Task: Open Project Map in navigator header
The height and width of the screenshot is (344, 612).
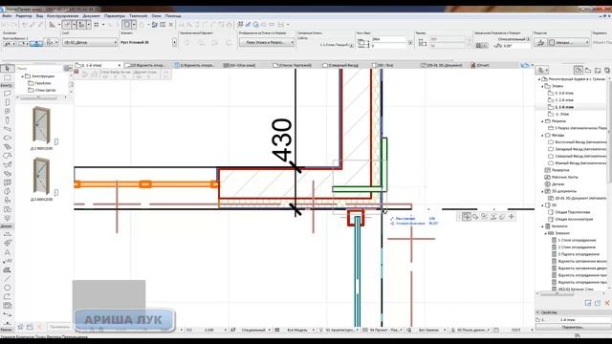Action: point(579,70)
